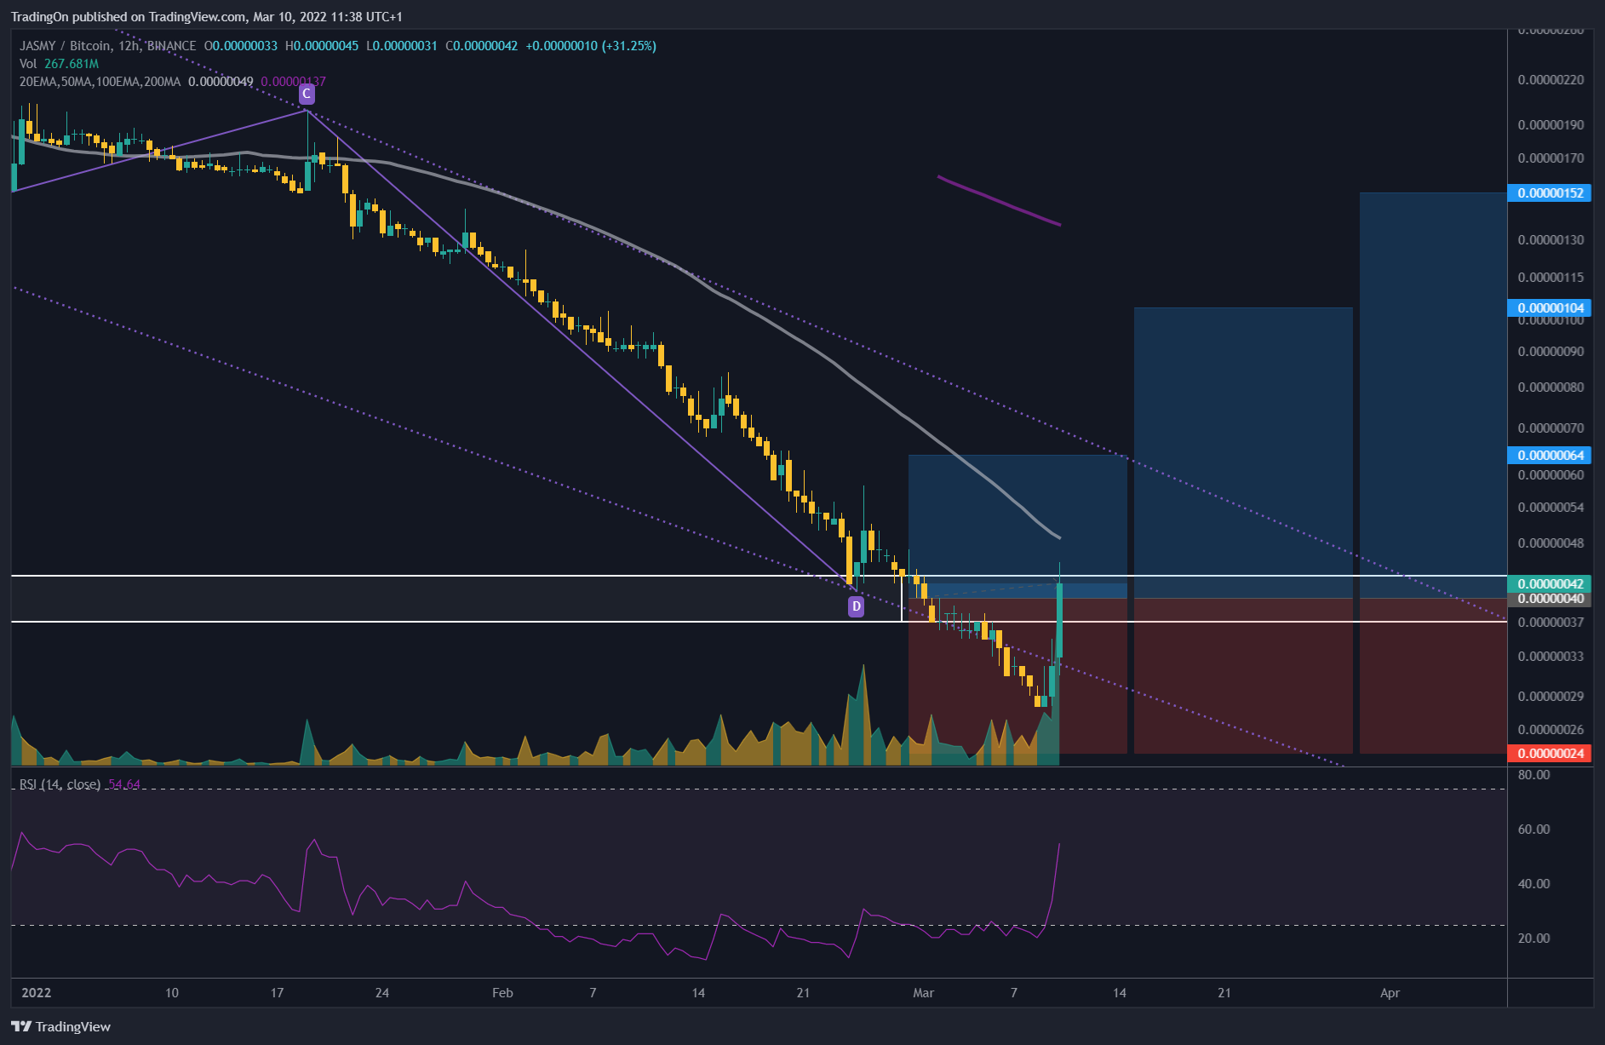Click the 20.00 RSI scale label
Screen dimensions: 1605x1045
1534,939
